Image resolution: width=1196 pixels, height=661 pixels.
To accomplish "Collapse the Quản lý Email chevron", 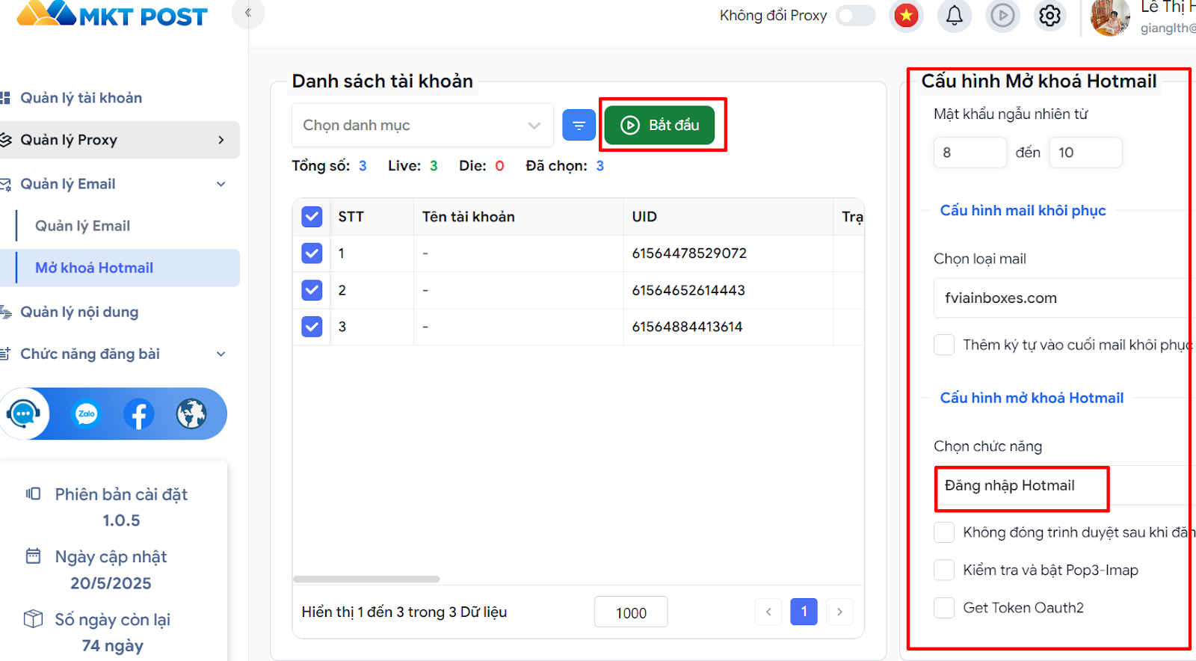I will (221, 184).
